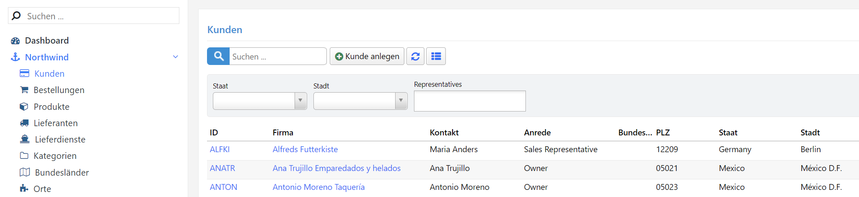Screen dimensions: 859x197
Task: Open Kategorien in the sidebar
Action: [x=55, y=156]
